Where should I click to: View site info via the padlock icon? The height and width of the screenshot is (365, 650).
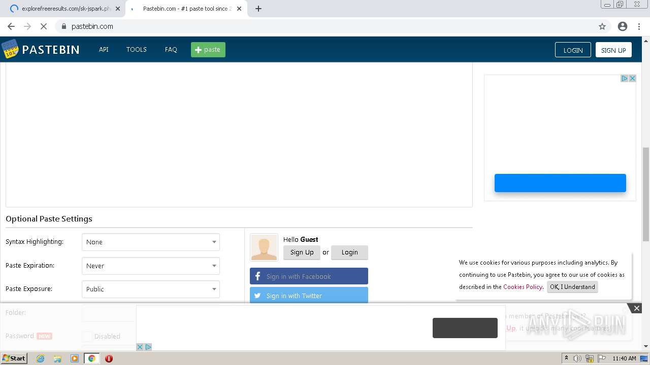click(x=64, y=26)
